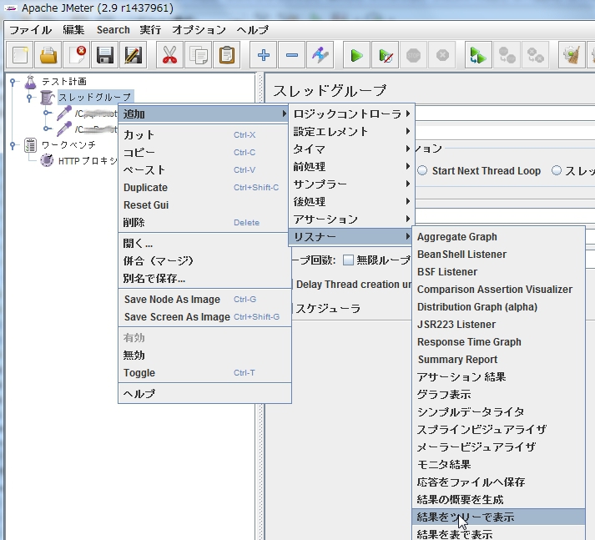Choose ヘルプ in the context menu
The image size is (595, 540).
205,393
